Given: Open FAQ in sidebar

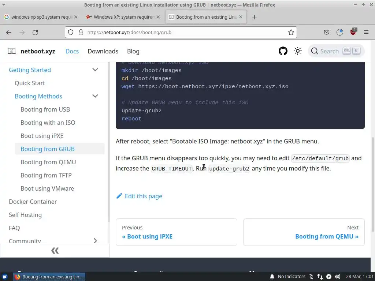Looking at the screenshot, I should 14,228.
